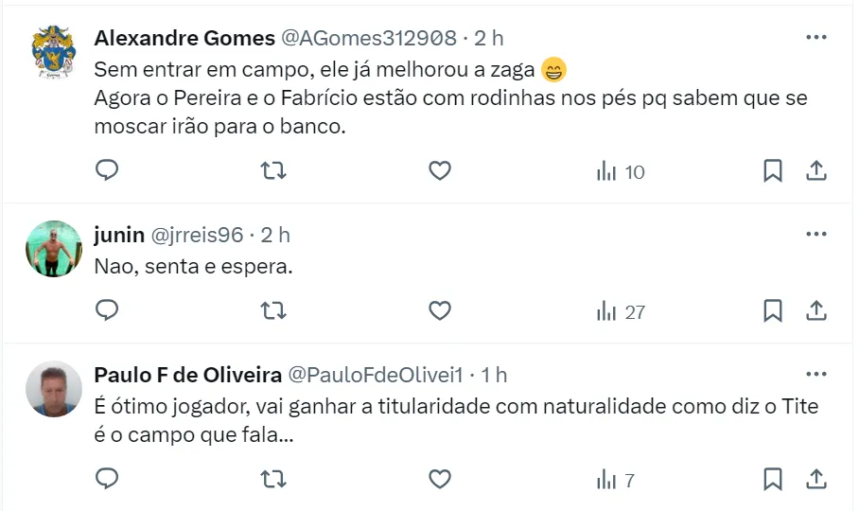Open the '1 h' timestamp on Paulo's tweet
This screenshot has height=511, width=859.
coord(494,375)
